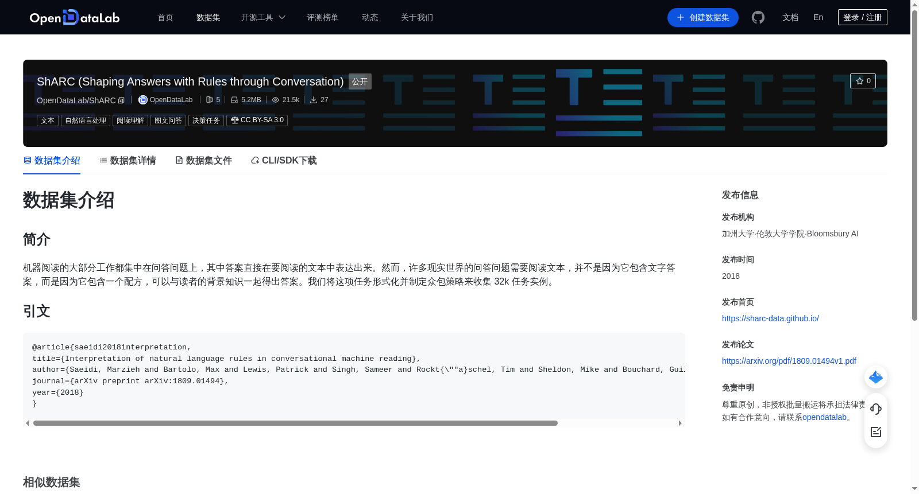Open 关于我们 in navigation
The height and width of the screenshot is (494, 919).
coord(417,17)
